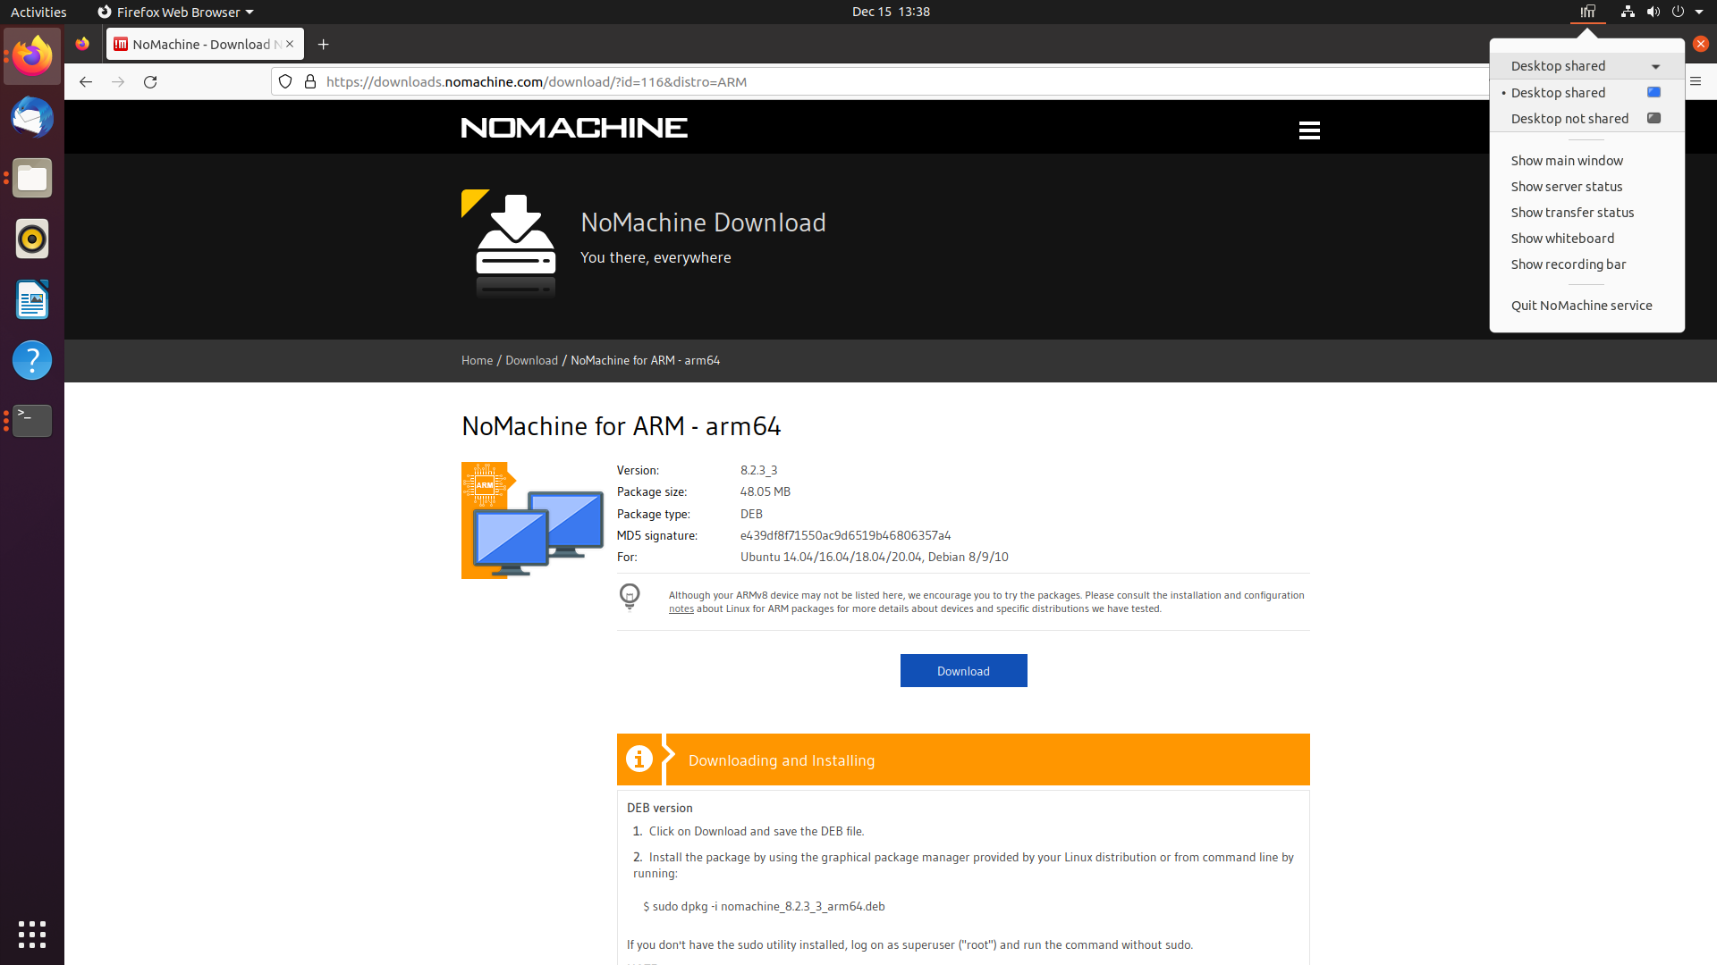Open Firefox Web Browser app menu dropdown
The height and width of the screenshot is (965, 1717).
pyautogui.click(x=175, y=12)
